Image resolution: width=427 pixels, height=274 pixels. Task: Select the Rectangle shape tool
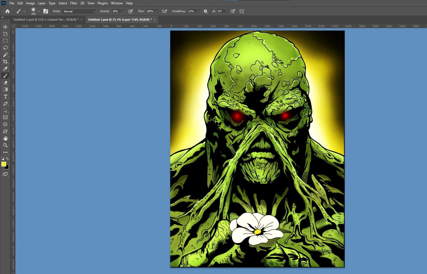click(5, 117)
